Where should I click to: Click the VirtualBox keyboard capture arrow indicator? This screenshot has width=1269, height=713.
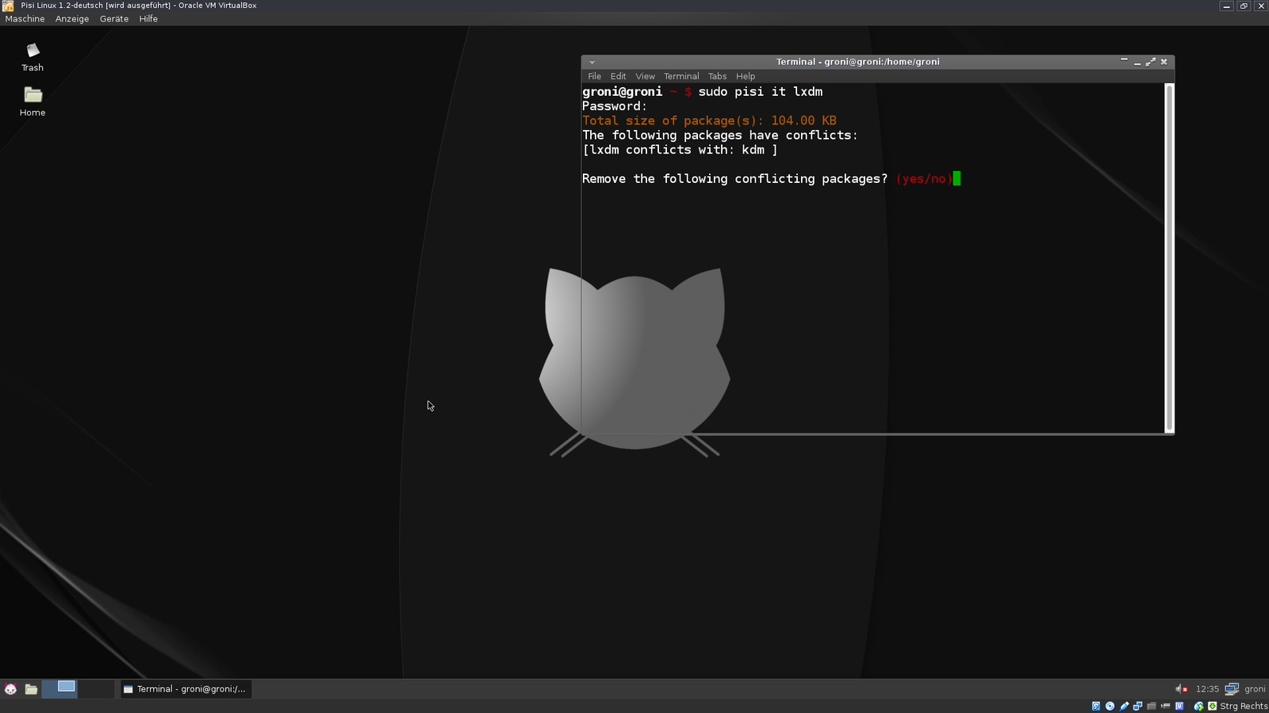click(1212, 706)
